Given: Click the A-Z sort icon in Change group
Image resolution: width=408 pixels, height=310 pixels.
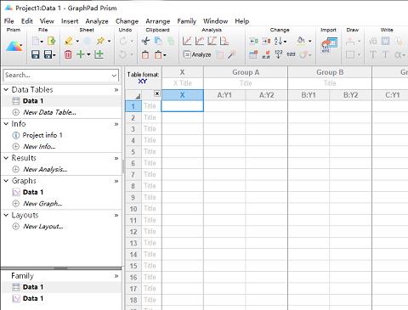Looking at the screenshot, I should 278,41.
